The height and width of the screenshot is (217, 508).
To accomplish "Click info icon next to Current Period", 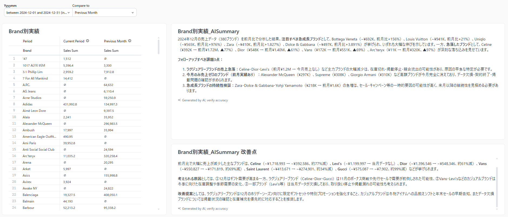I will pos(88,41).
